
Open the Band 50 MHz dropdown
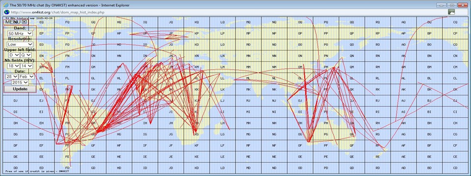point(20,34)
